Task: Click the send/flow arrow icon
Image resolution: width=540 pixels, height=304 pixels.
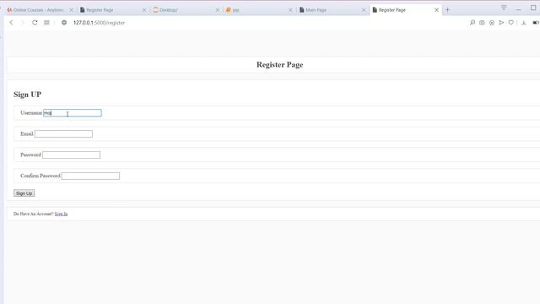Action: point(501,23)
